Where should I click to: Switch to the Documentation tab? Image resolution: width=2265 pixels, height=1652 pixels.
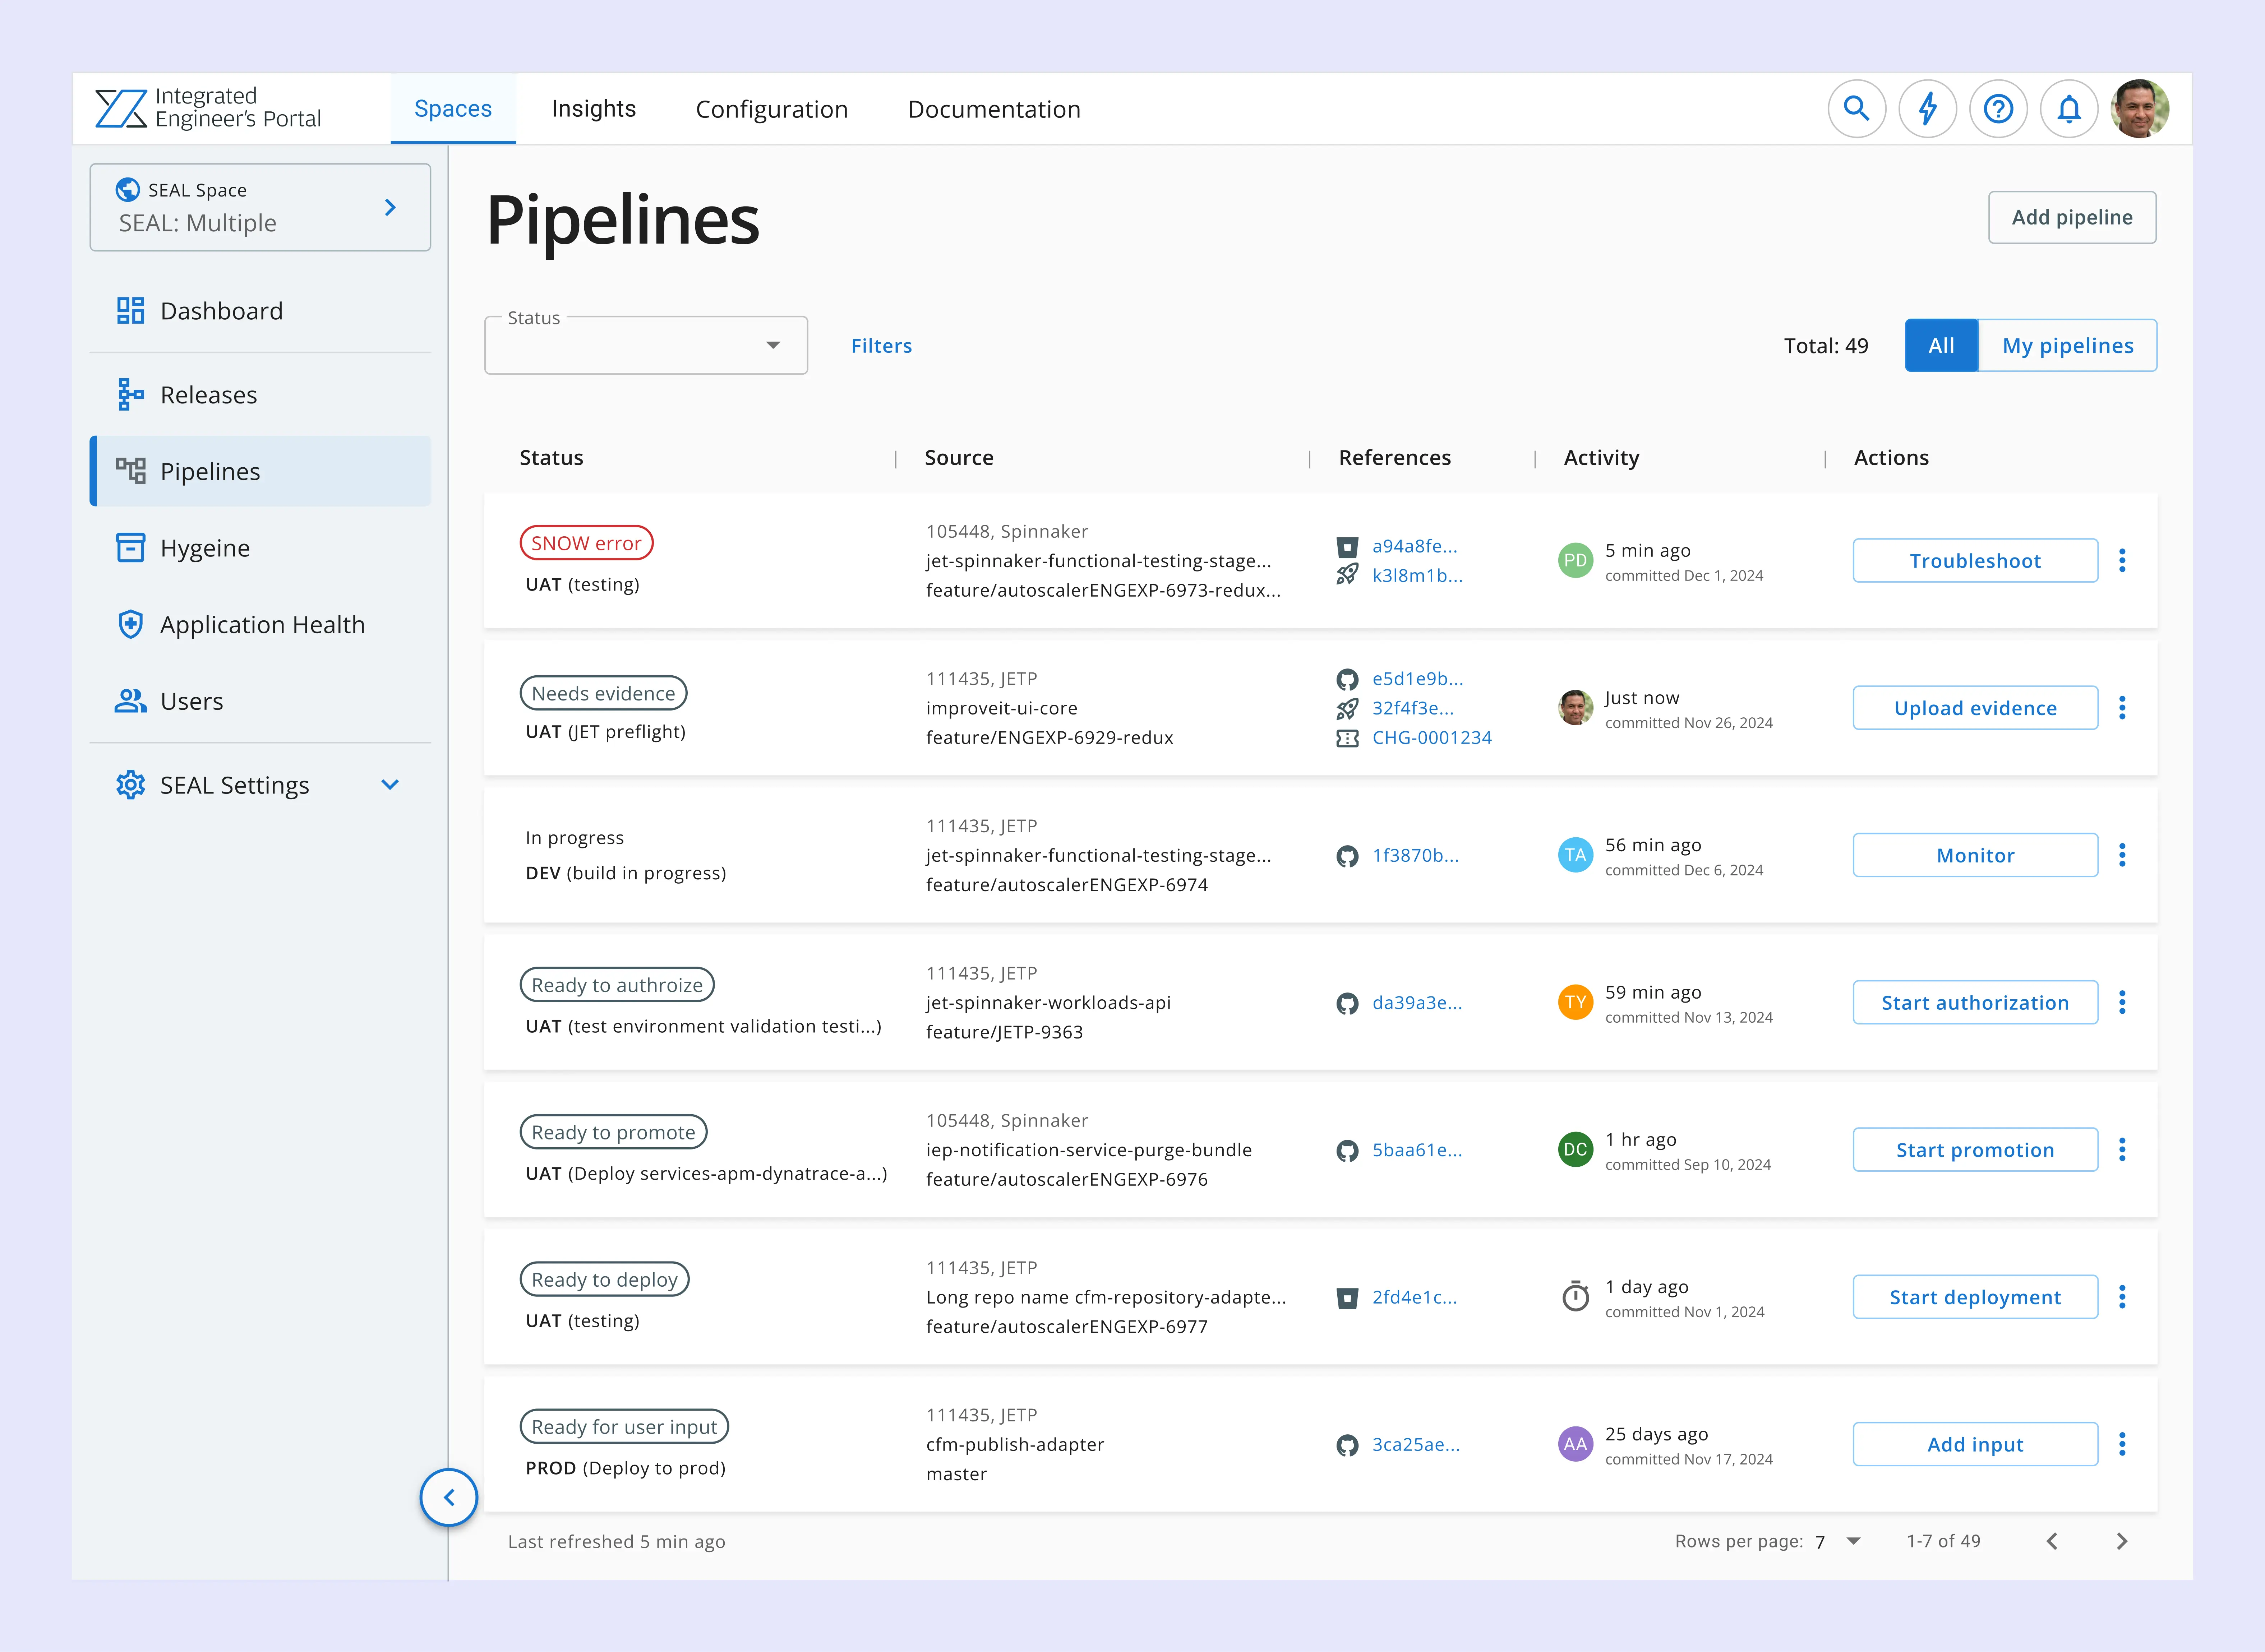[x=994, y=109]
